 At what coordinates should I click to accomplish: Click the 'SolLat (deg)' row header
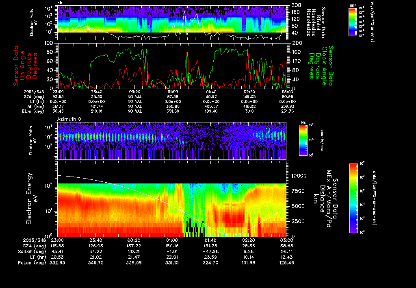(x=32, y=252)
